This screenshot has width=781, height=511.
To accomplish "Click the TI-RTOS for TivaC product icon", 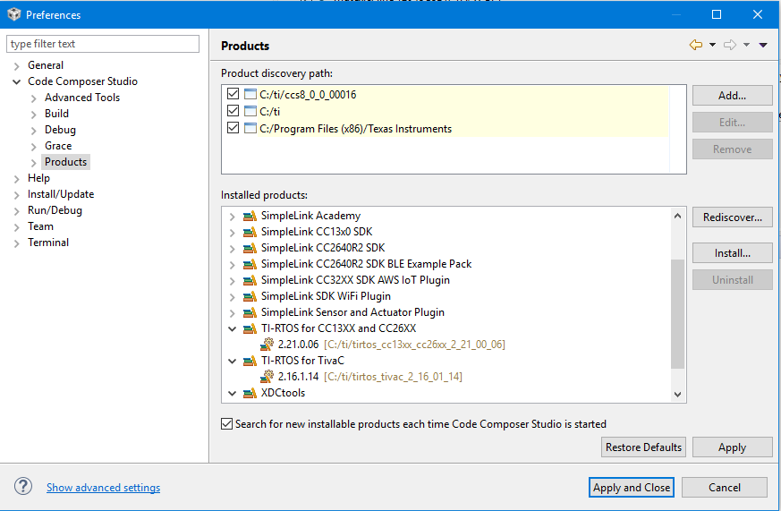I will [x=249, y=361].
